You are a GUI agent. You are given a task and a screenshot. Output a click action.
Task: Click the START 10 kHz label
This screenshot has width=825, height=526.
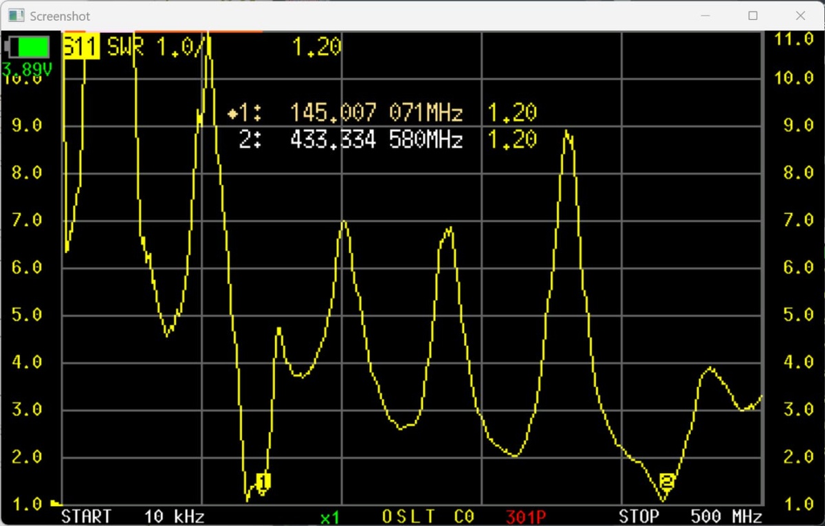pyautogui.click(x=133, y=516)
